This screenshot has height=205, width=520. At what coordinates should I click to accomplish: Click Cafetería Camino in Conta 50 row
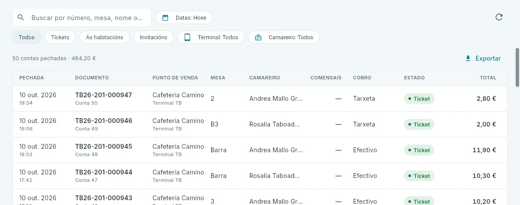pos(178,95)
